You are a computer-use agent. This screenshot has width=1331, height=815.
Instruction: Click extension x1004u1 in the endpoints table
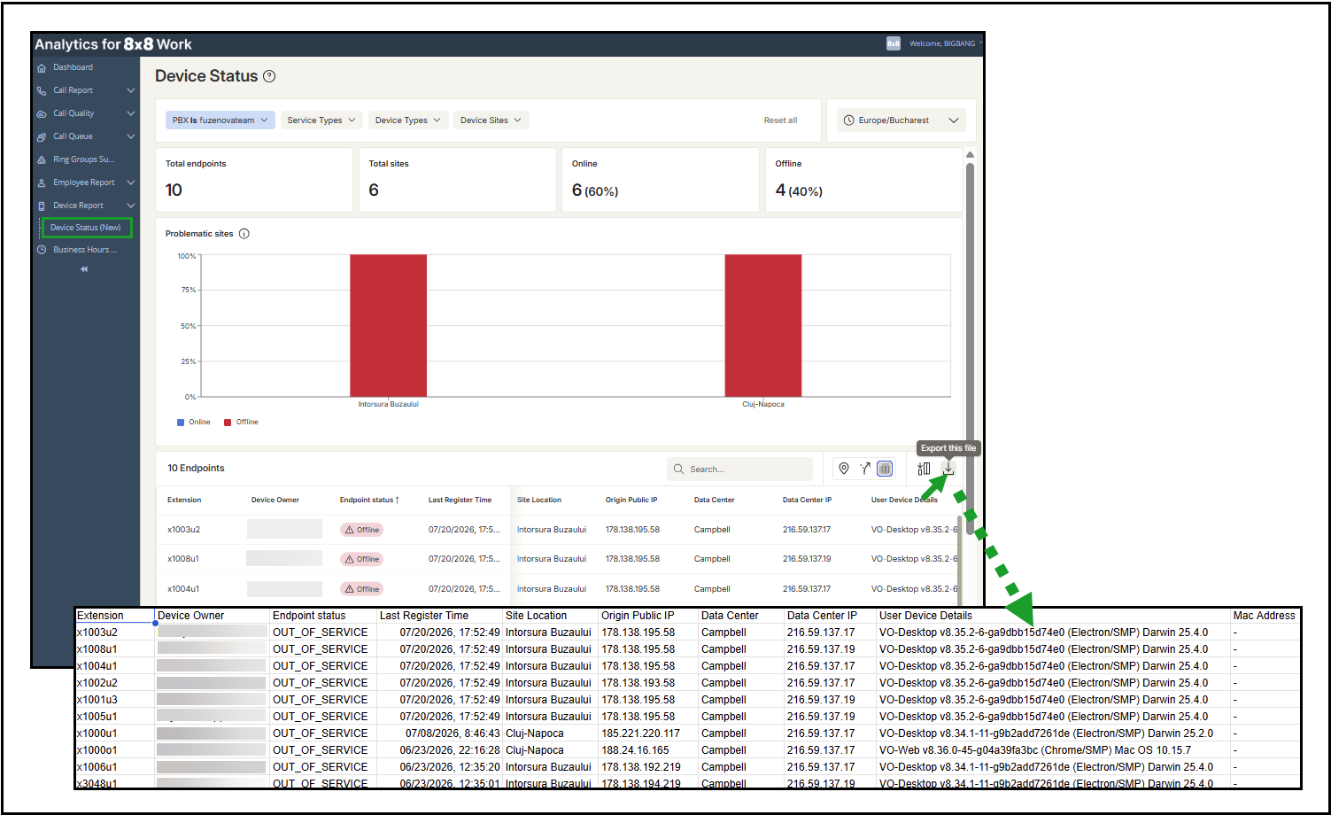click(x=183, y=589)
